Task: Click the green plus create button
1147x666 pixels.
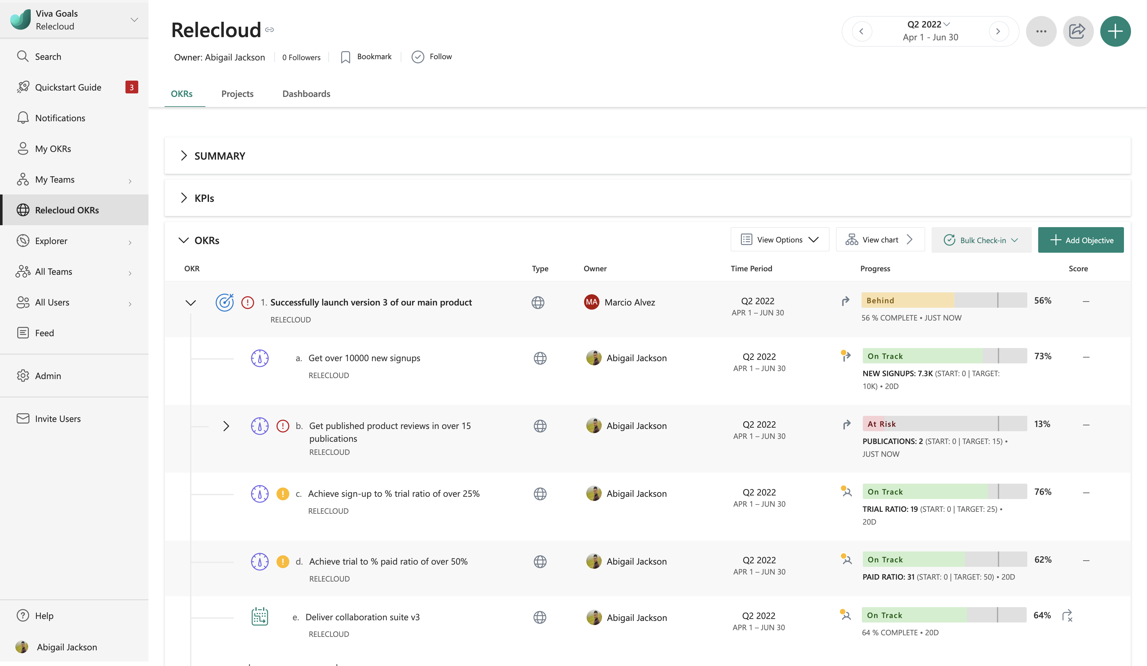Action: coord(1115,31)
